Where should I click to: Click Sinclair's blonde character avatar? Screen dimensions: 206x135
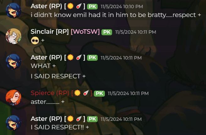(14, 36)
